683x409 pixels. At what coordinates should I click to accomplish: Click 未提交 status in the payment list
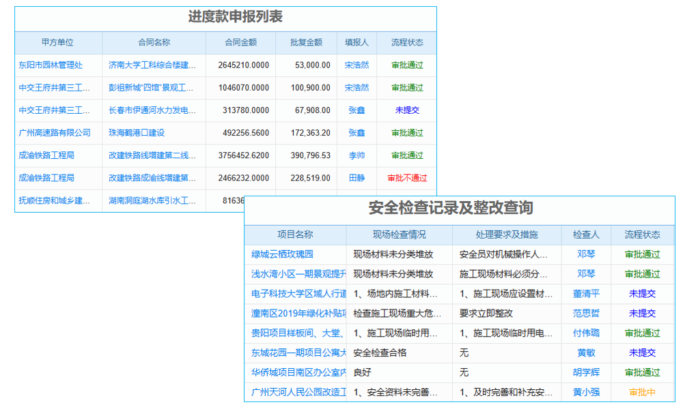406,110
